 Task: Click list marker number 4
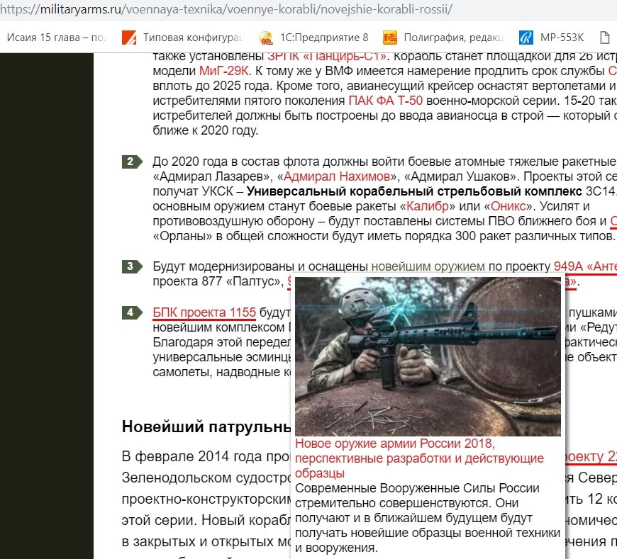(x=131, y=313)
